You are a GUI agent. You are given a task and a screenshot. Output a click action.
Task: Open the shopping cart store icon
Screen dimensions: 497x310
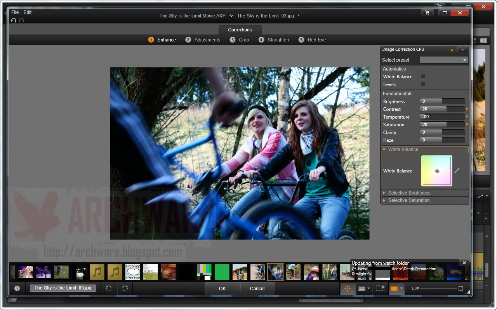pyautogui.click(x=427, y=13)
